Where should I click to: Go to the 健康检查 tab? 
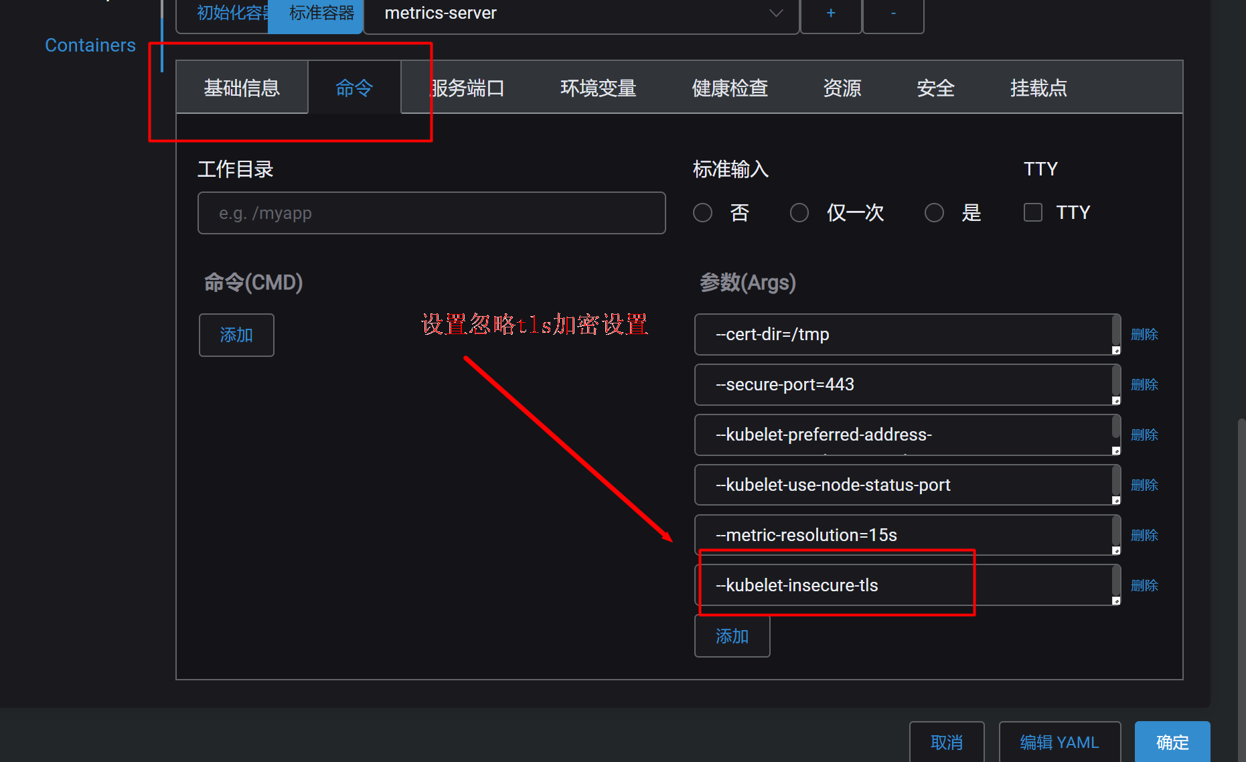pos(729,88)
